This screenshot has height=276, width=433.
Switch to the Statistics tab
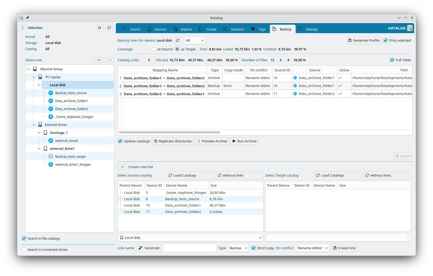pyautogui.click(x=234, y=29)
